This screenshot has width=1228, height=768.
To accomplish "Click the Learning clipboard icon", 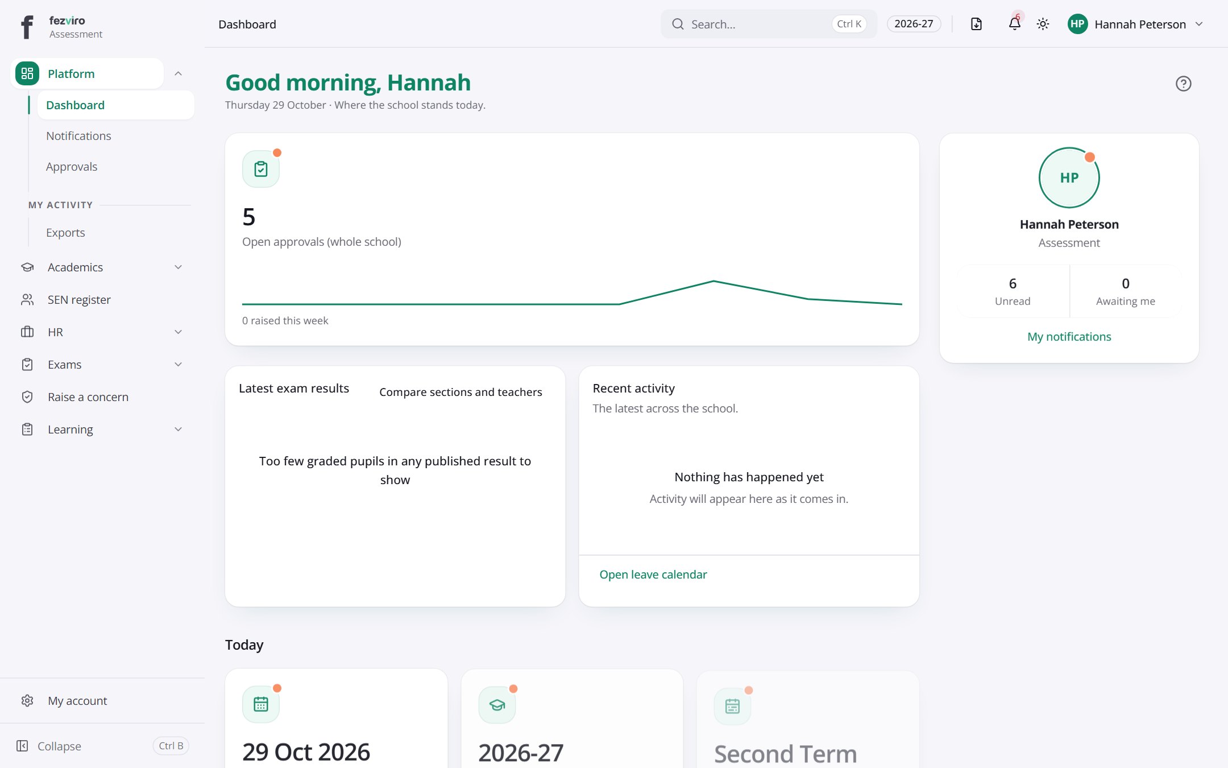I will (27, 430).
